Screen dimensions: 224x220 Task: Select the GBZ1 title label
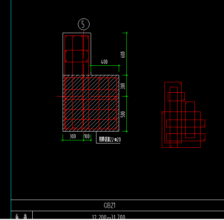(110, 205)
